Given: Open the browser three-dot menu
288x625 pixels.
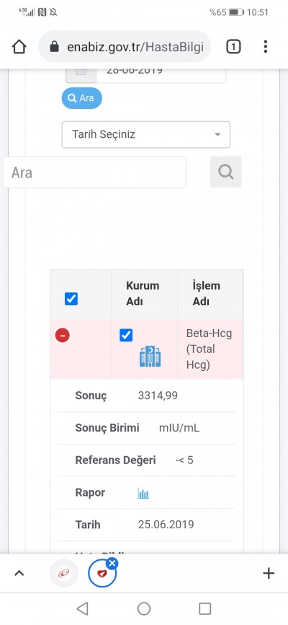Looking at the screenshot, I should click(266, 47).
